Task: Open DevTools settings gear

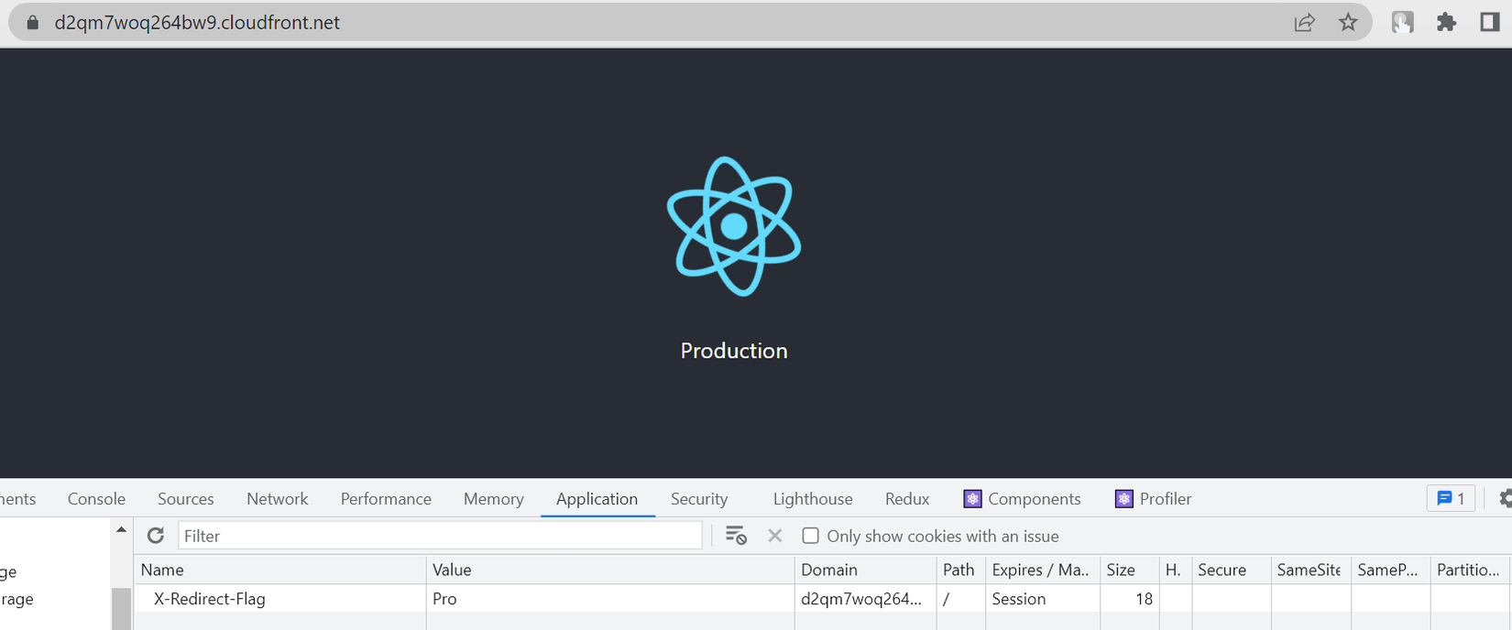Action: 1505,499
